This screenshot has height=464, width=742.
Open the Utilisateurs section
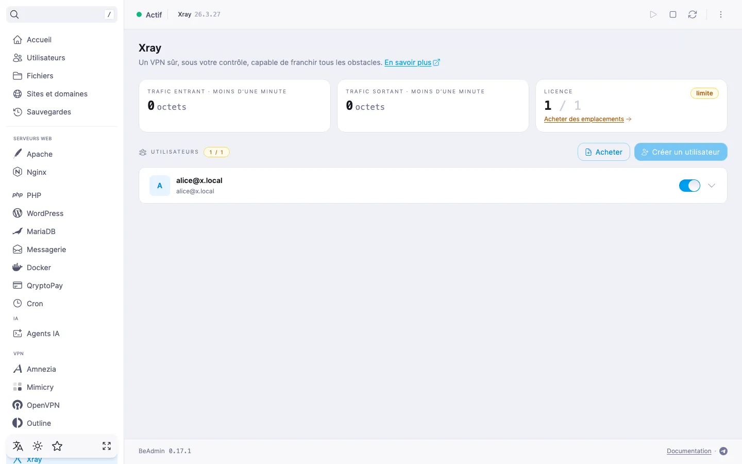[x=62, y=58]
